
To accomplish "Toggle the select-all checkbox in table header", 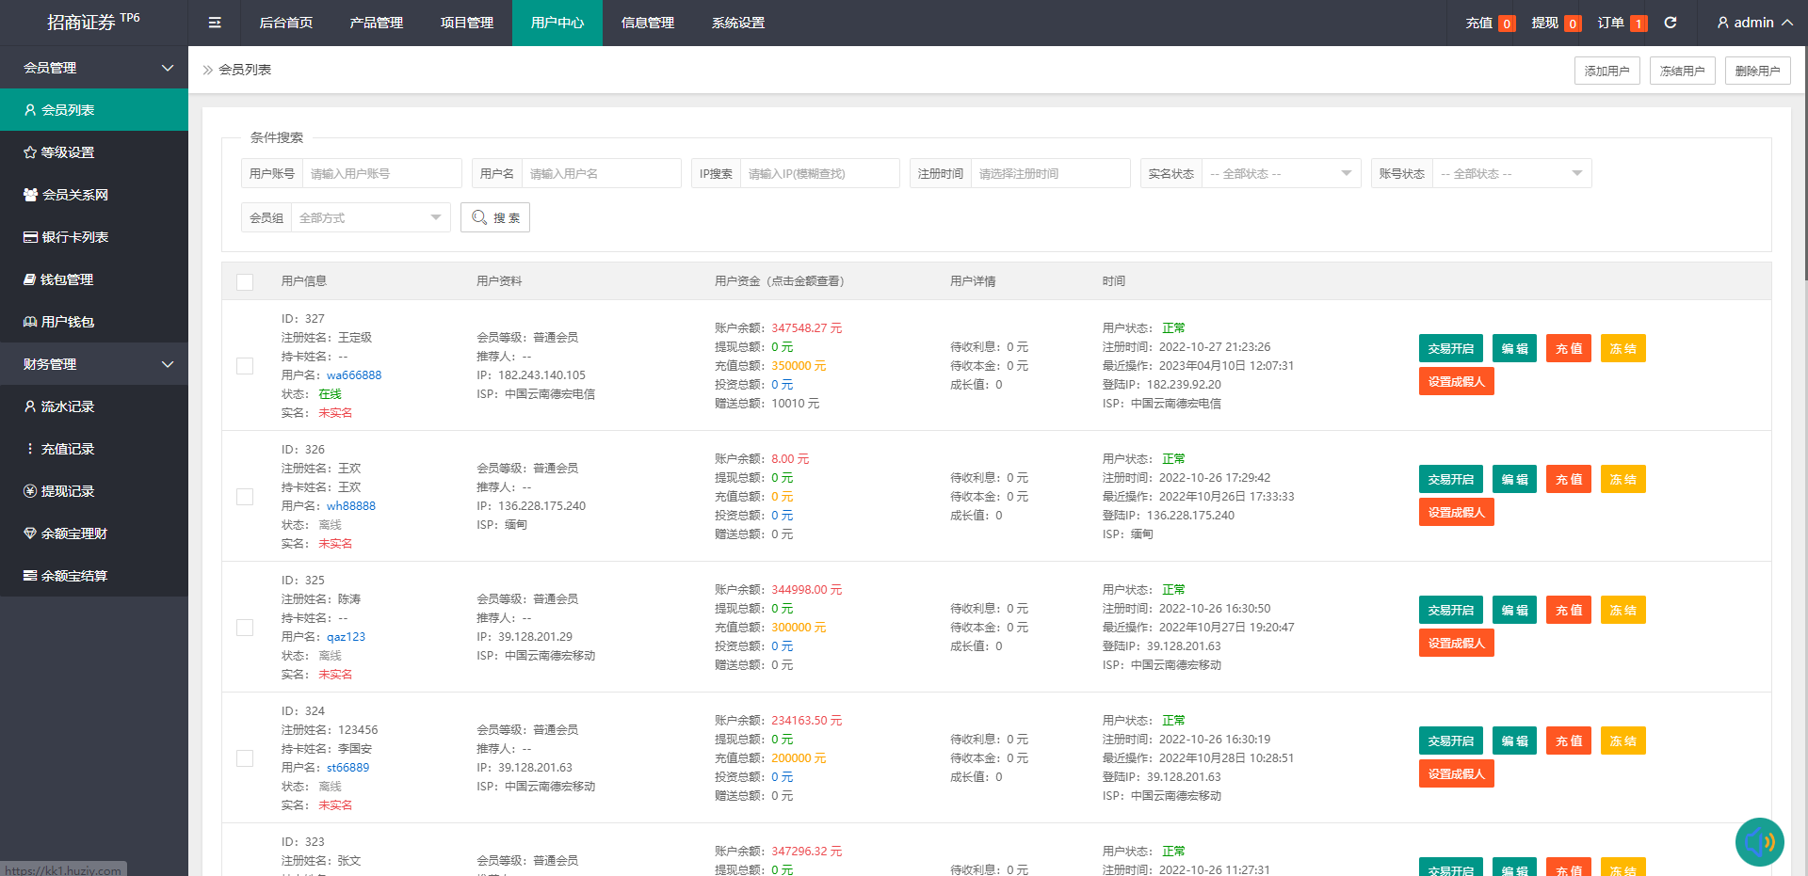I will click(245, 282).
